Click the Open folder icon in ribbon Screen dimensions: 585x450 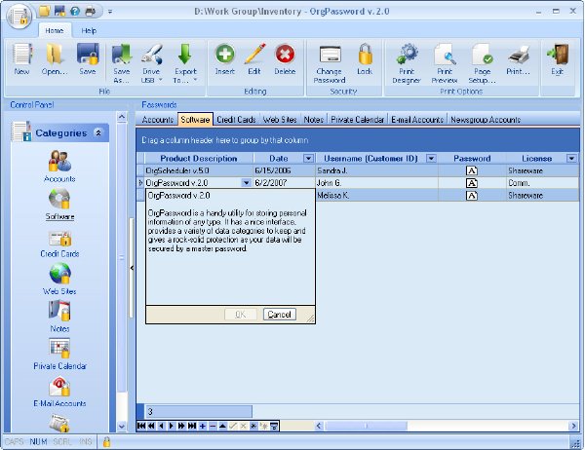click(55, 58)
